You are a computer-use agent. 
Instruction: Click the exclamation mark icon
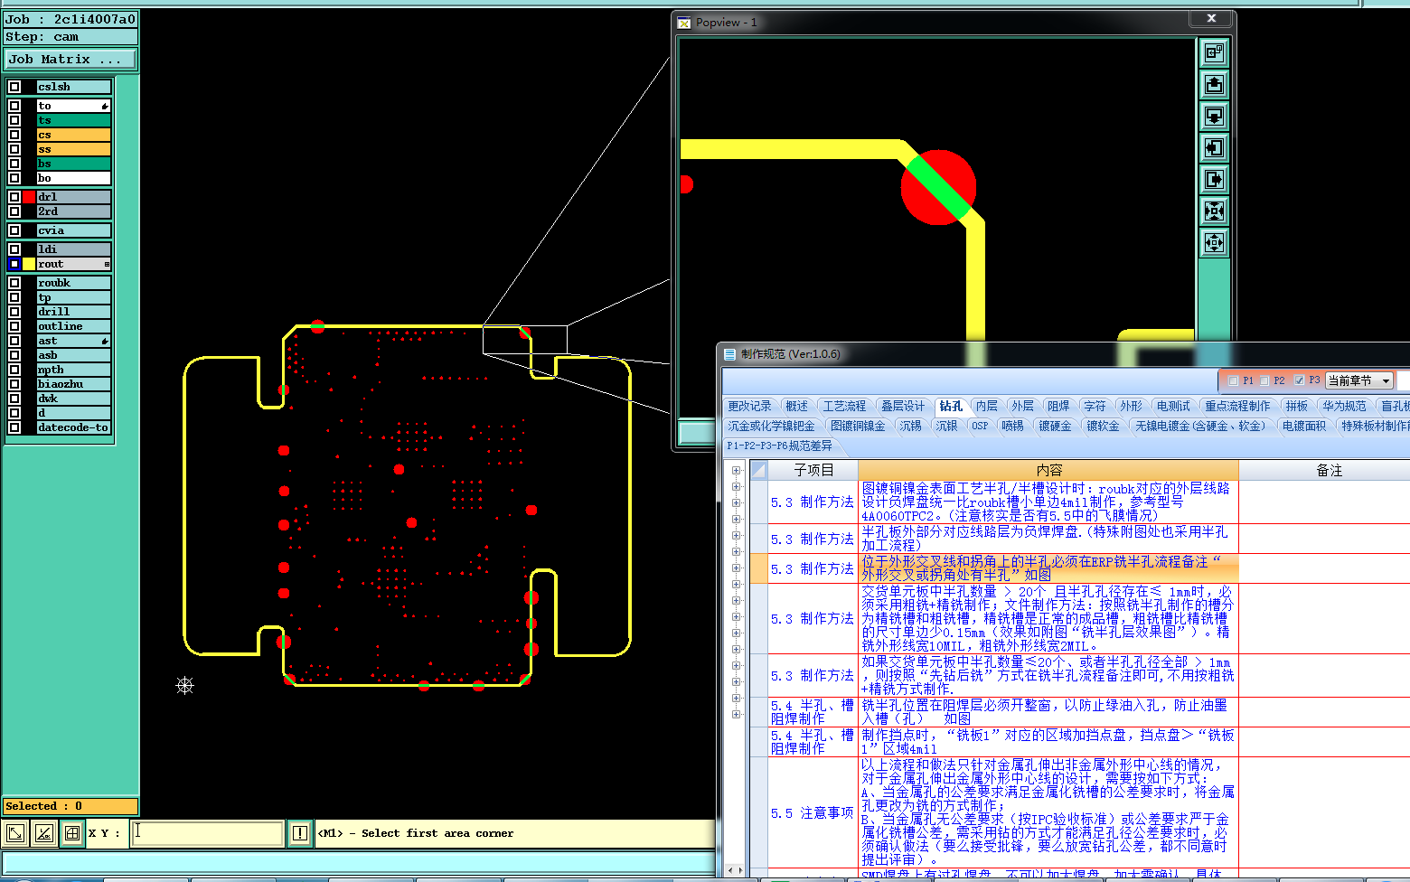pos(300,833)
